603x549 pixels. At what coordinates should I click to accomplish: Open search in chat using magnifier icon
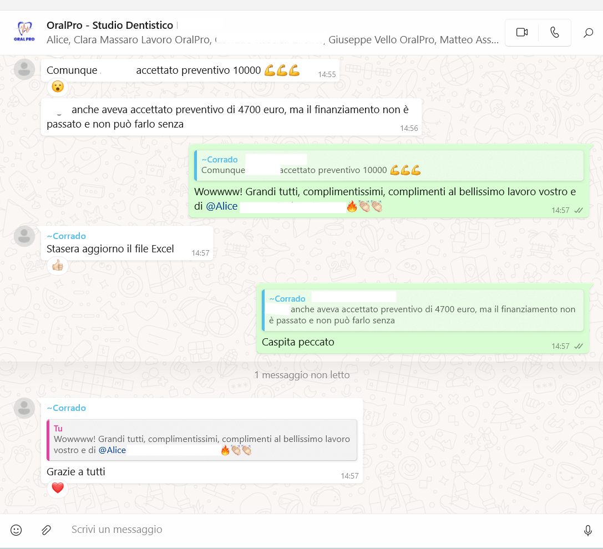coord(588,33)
